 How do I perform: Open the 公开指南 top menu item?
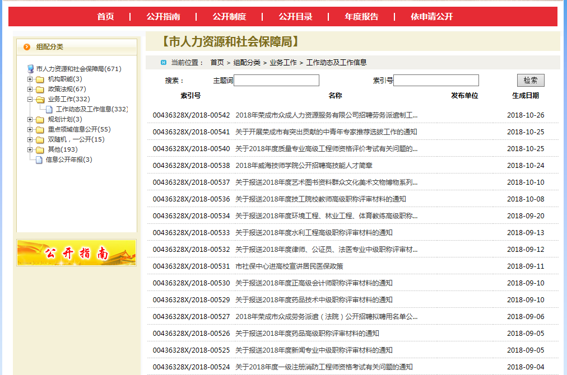point(163,16)
